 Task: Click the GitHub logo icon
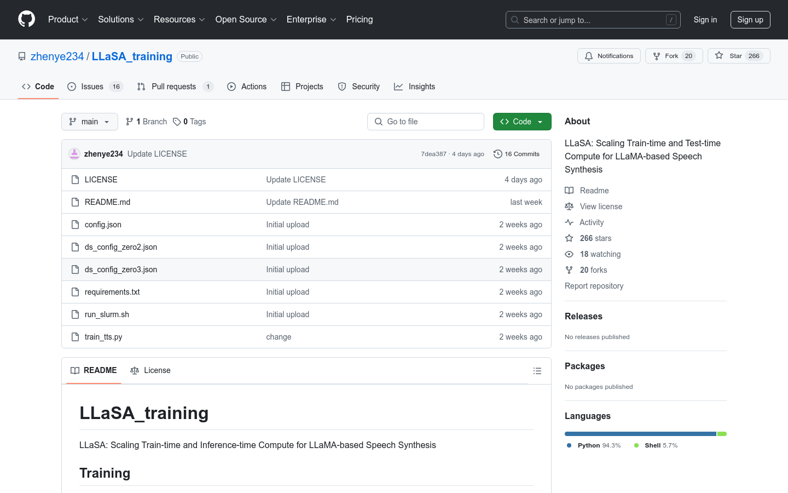tap(26, 19)
